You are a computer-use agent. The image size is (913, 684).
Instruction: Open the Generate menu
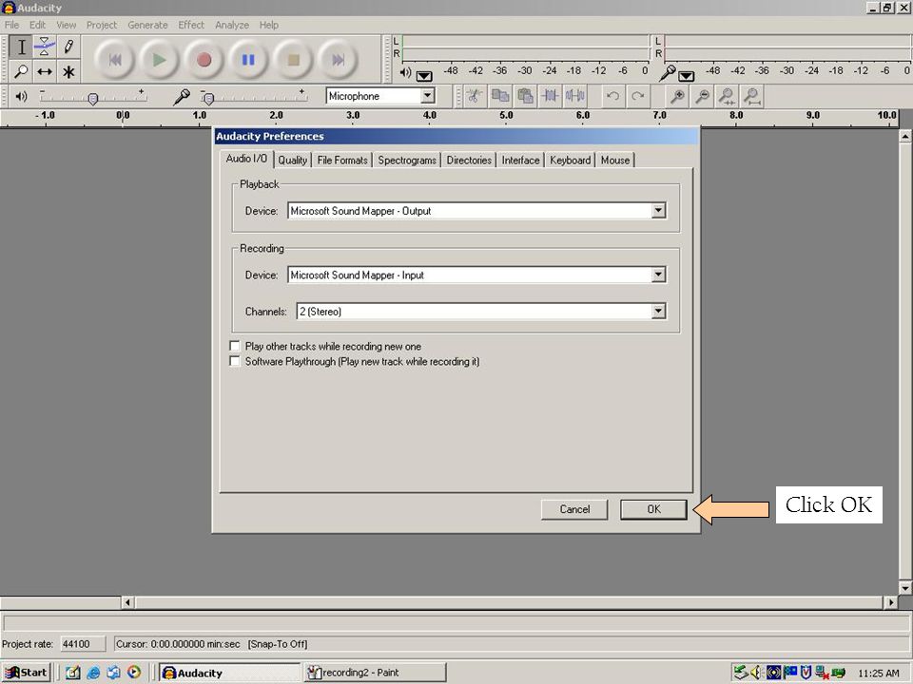(x=147, y=25)
